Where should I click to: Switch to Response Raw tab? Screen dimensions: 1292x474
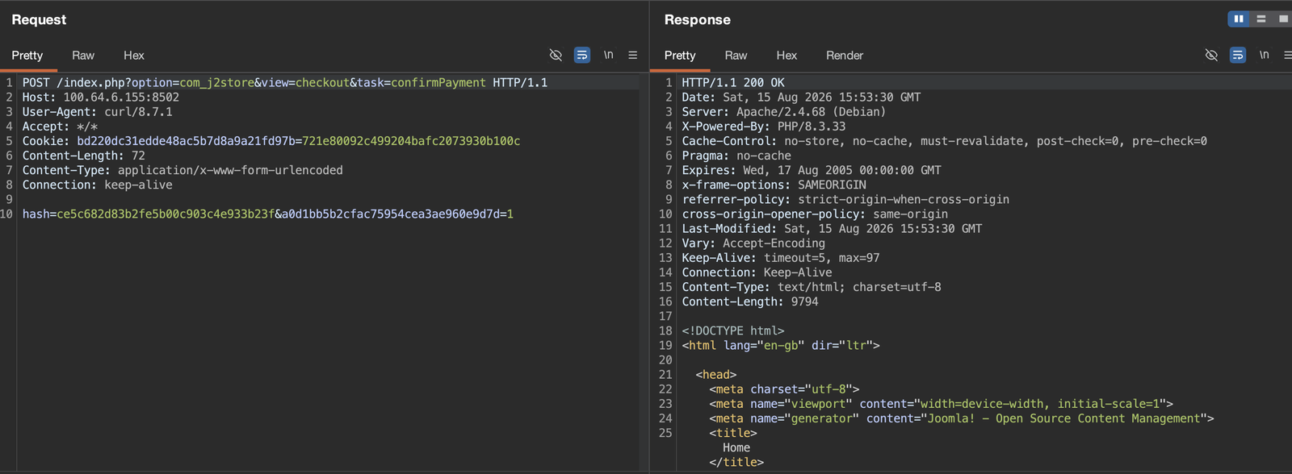(x=736, y=55)
